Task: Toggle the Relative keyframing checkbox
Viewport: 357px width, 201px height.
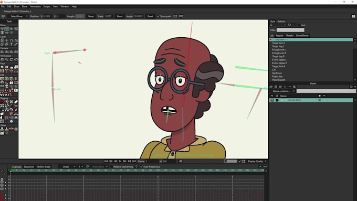Action: (111, 167)
